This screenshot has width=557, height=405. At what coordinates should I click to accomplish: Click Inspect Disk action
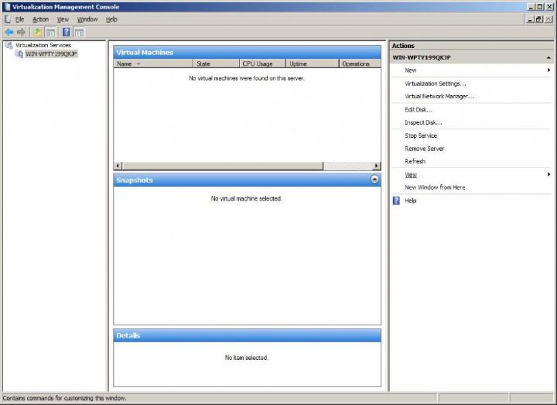pos(423,122)
